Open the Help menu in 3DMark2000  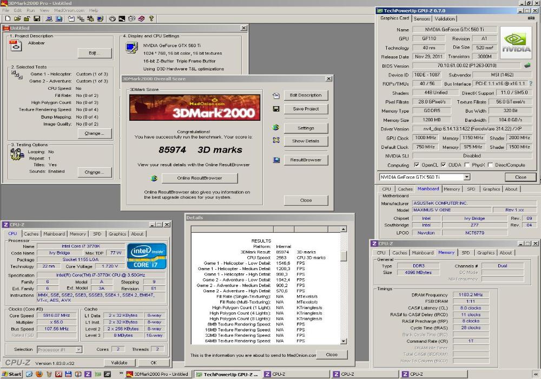click(x=94, y=10)
